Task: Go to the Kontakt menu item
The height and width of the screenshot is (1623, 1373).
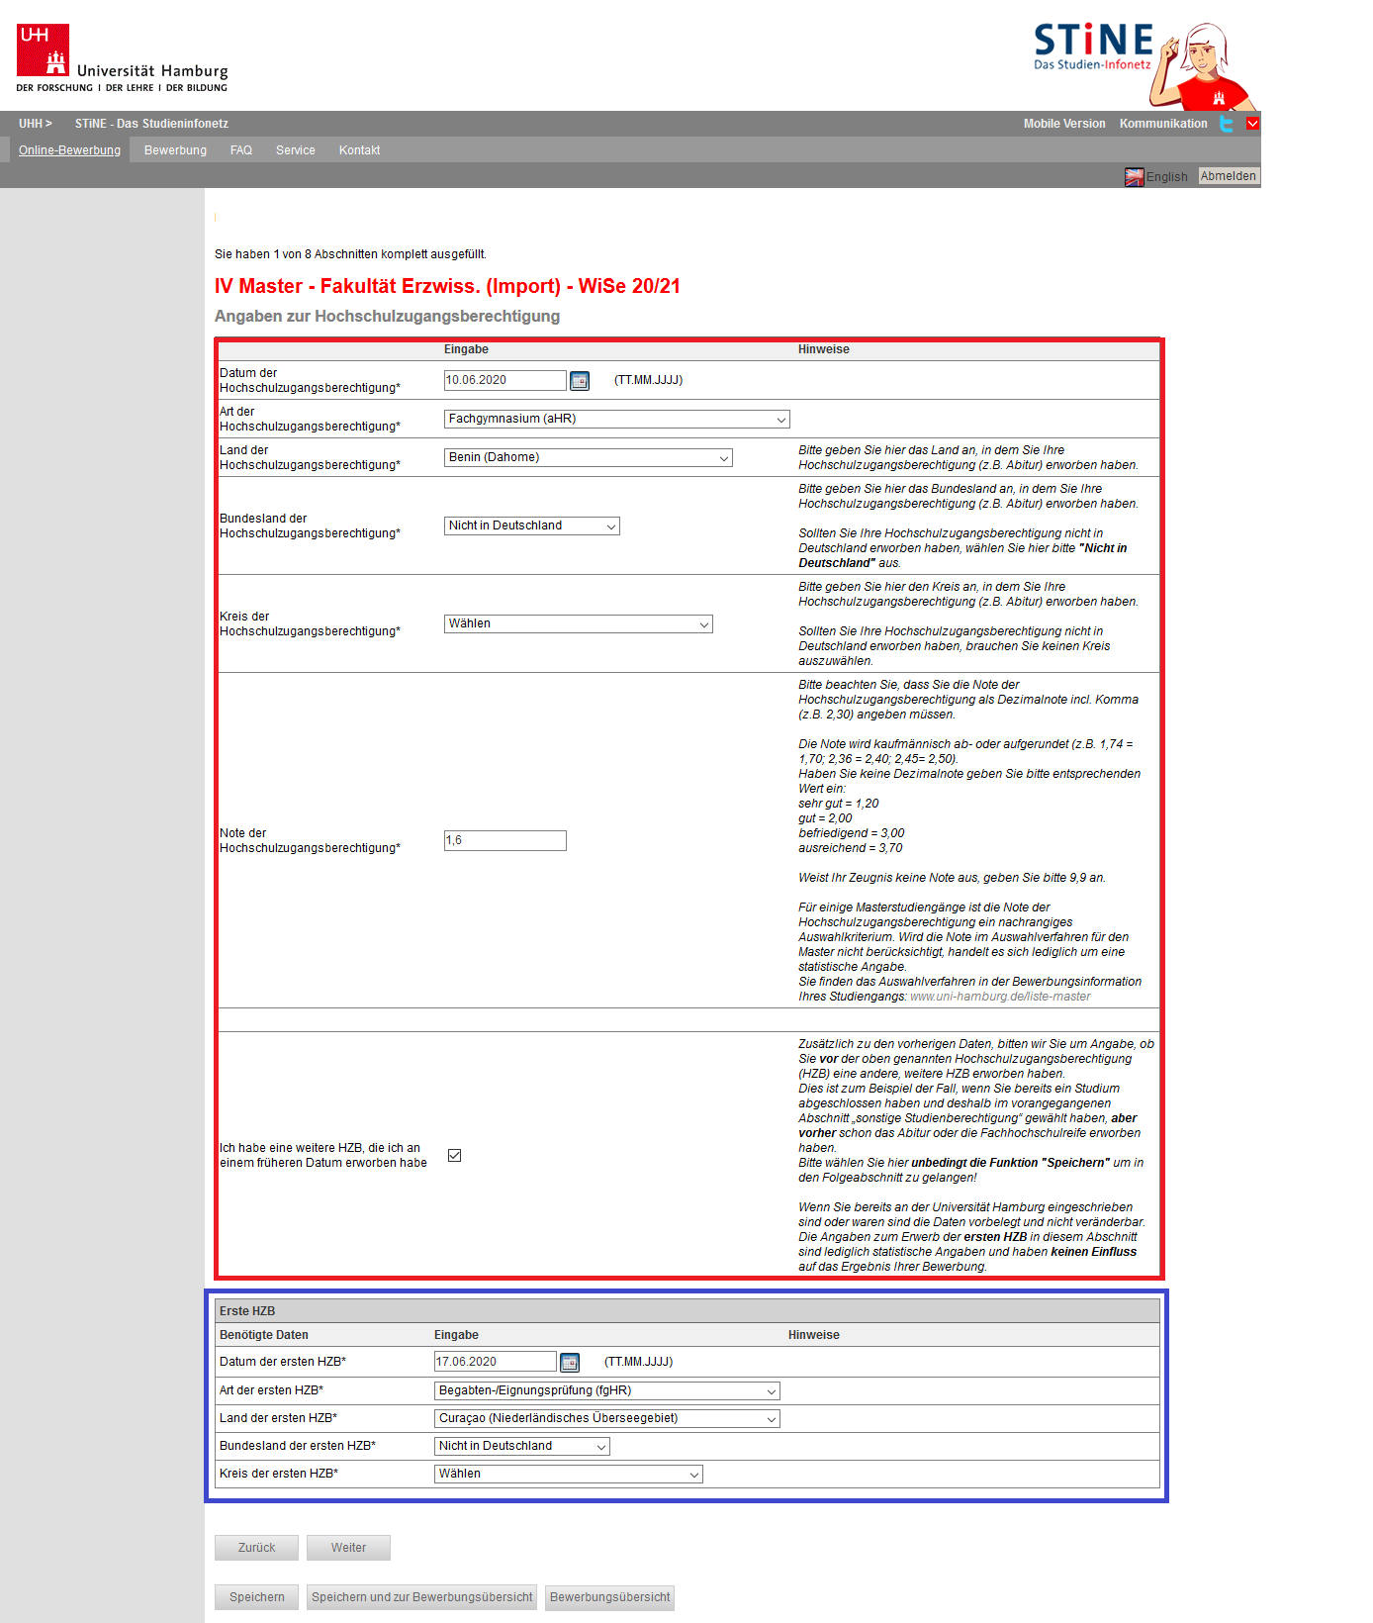Action: (x=359, y=150)
